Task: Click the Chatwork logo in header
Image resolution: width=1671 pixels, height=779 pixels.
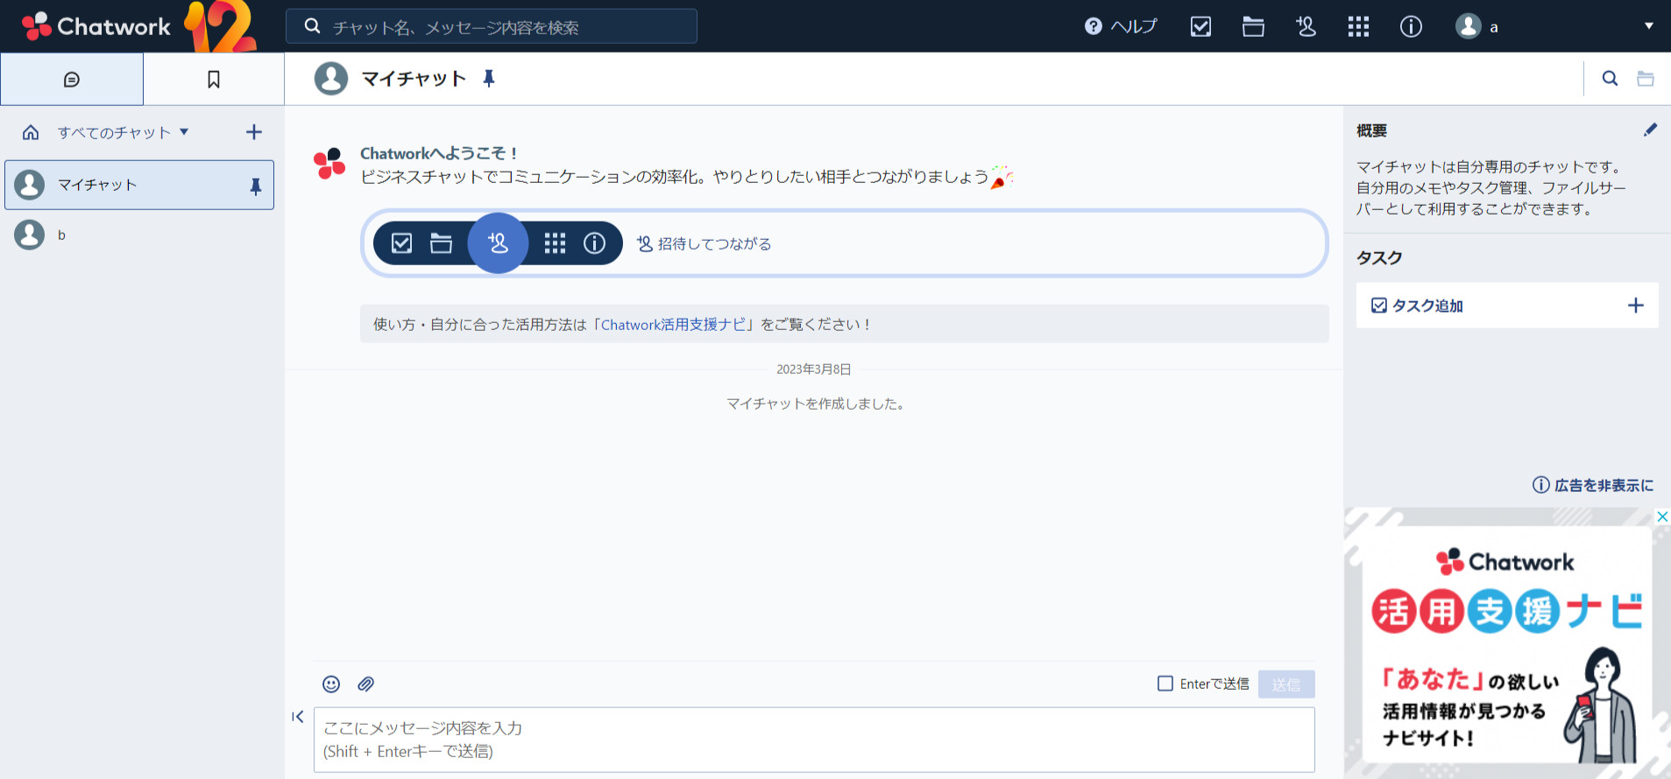Action: 96,26
